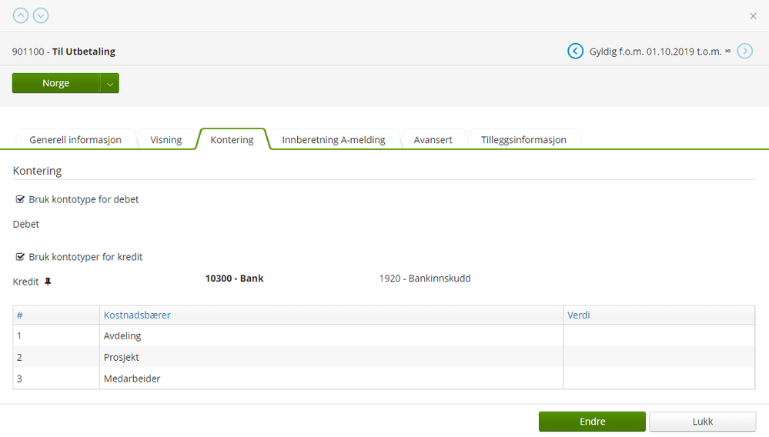Click the Kontering section heading
The width and height of the screenshot is (769, 437).
(x=37, y=171)
